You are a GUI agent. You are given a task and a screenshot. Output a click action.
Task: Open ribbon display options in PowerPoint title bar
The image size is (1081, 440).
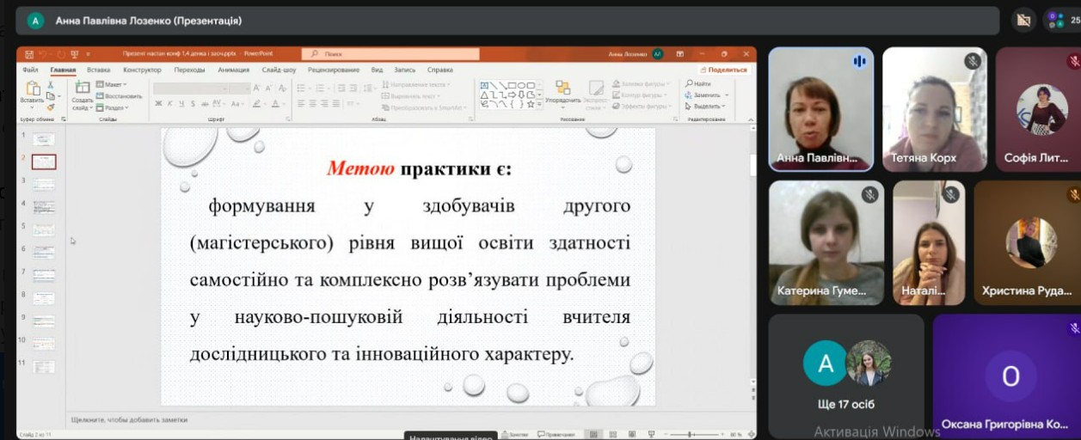tap(680, 53)
